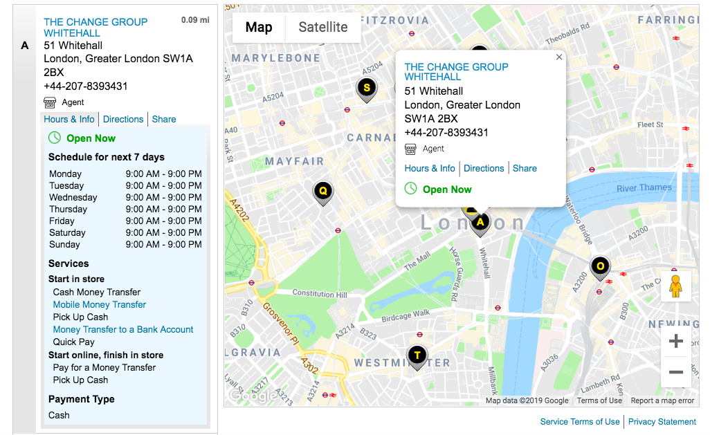This screenshot has width=710, height=435.
Task: Switch to Map view
Action: [258, 27]
